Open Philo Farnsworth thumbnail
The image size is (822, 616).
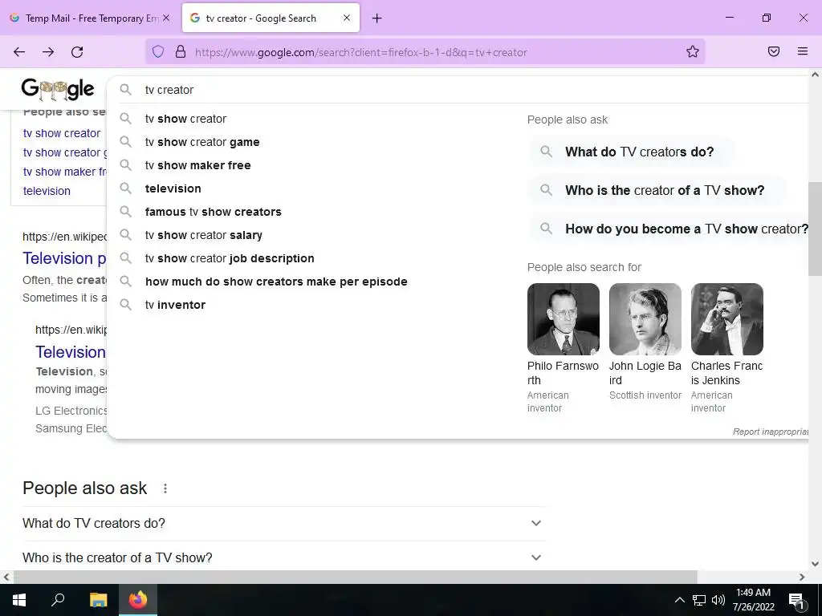pos(564,319)
